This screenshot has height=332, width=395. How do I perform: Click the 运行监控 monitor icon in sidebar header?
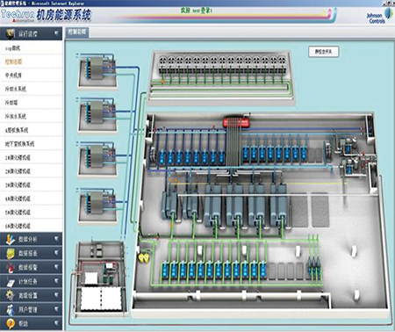[x=11, y=33]
